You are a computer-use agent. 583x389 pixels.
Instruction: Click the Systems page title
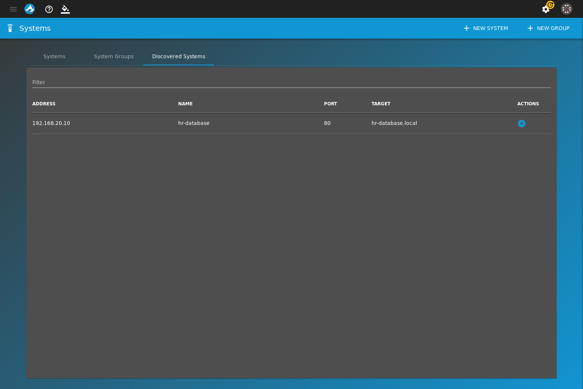35,28
